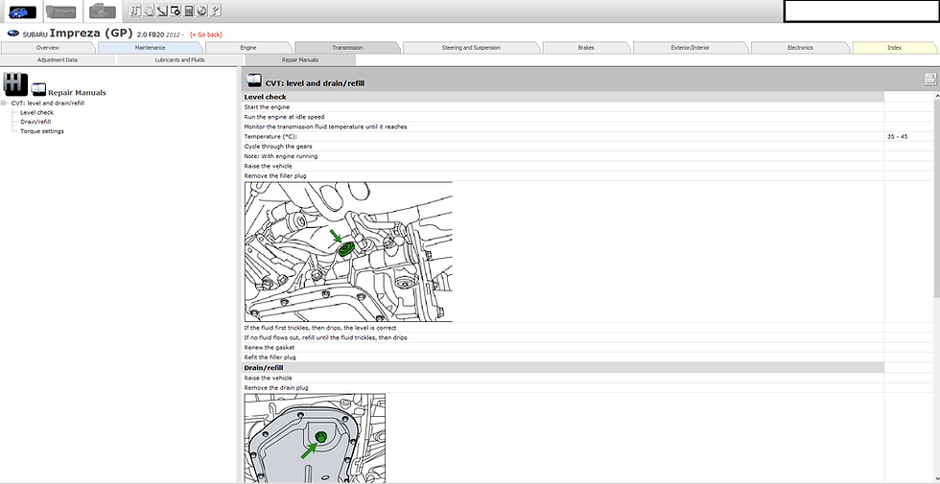This screenshot has width=940, height=484.
Task: Click the 'Drain/refill' section heading in content
Action: (x=563, y=367)
